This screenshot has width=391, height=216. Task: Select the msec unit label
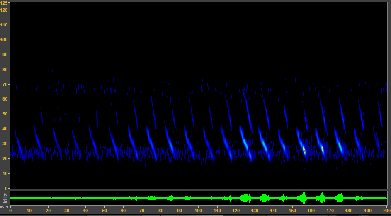(4, 207)
